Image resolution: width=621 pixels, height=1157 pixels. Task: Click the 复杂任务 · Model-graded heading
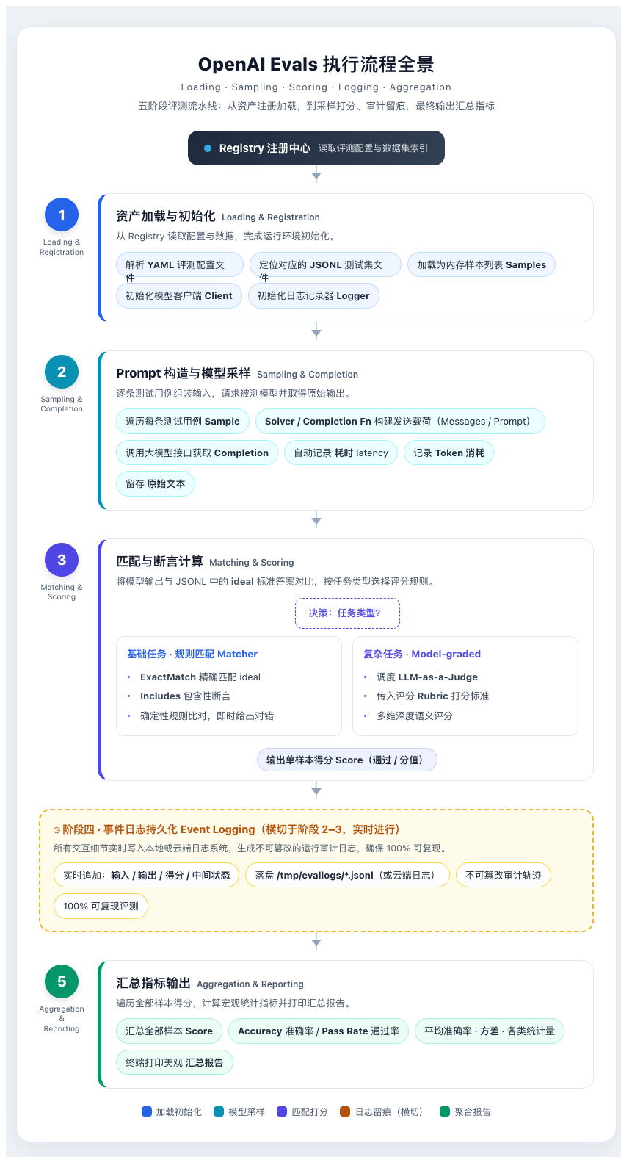[422, 654]
